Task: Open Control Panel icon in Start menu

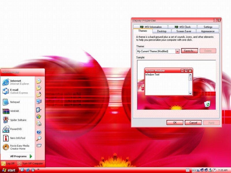Action: (x=39, y=110)
